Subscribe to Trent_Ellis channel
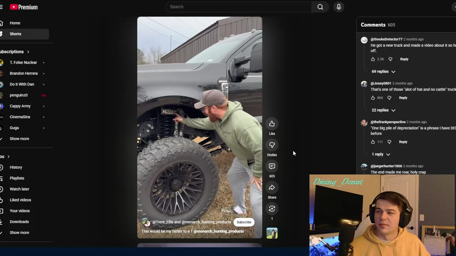Viewport: 456px width, 256px height. [244, 222]
